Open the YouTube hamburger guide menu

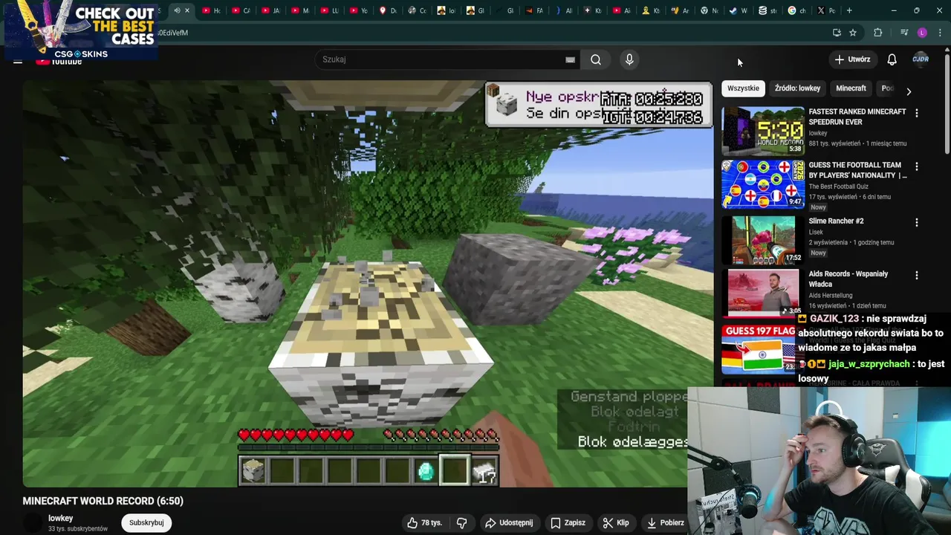[18, 61]
